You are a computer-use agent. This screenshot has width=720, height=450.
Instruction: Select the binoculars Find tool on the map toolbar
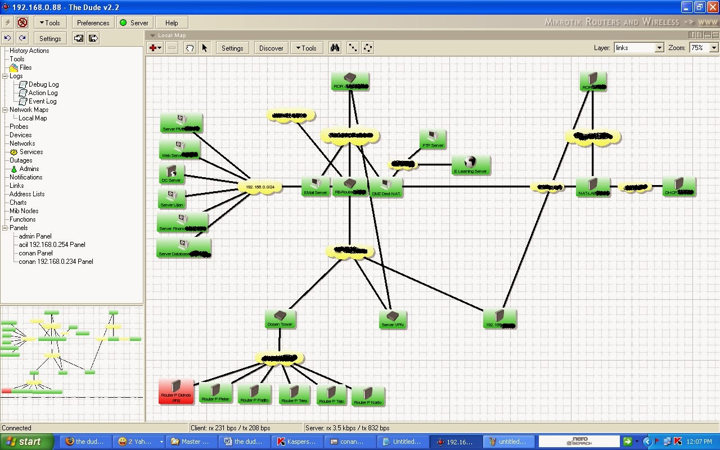point(335,48)
